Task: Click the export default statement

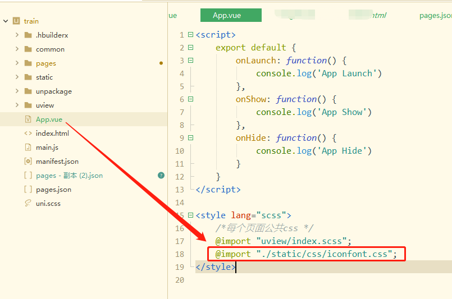Action: [251, 48]
